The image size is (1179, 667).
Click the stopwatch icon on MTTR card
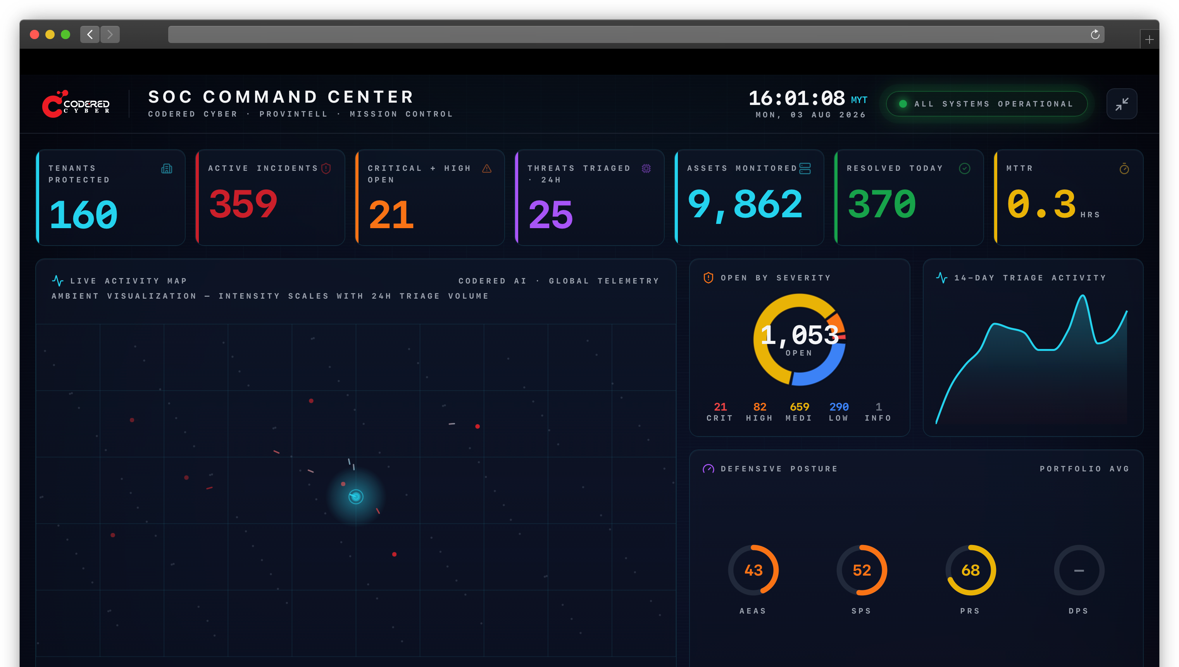1124,168
